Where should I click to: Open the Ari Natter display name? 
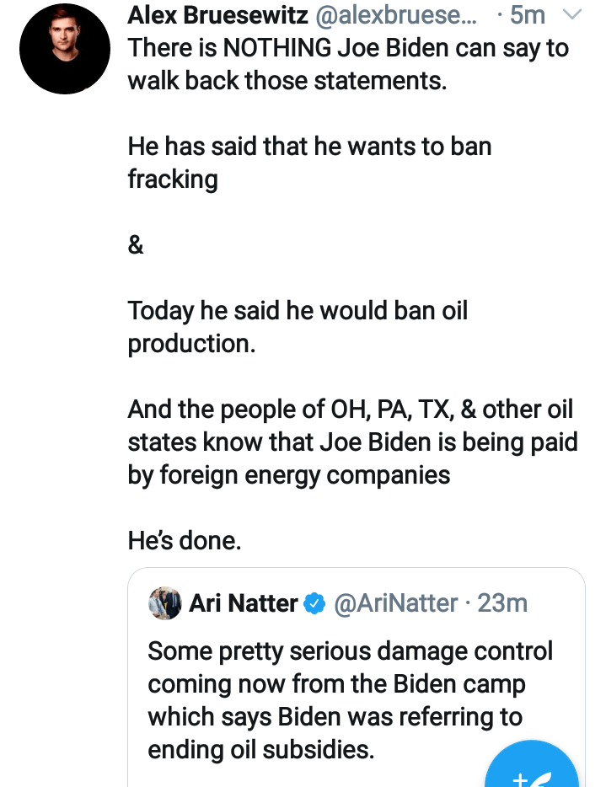[243, 603]
